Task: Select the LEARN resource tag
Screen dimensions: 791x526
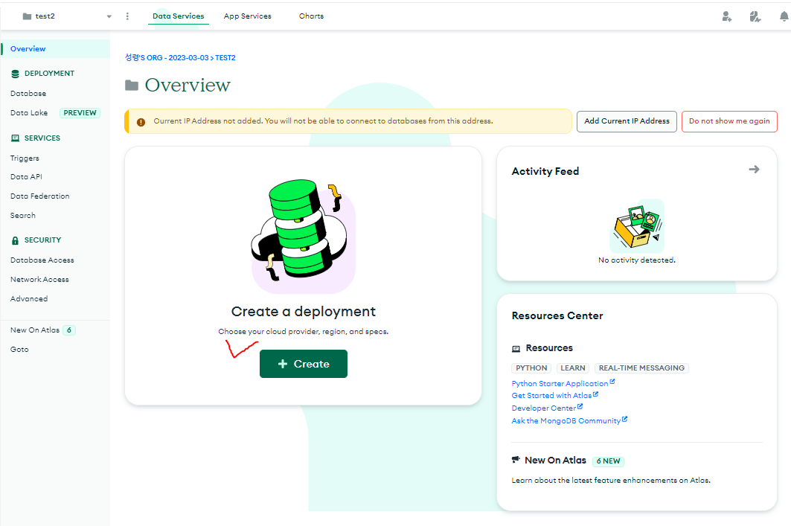Action: (x=572, y=368)
